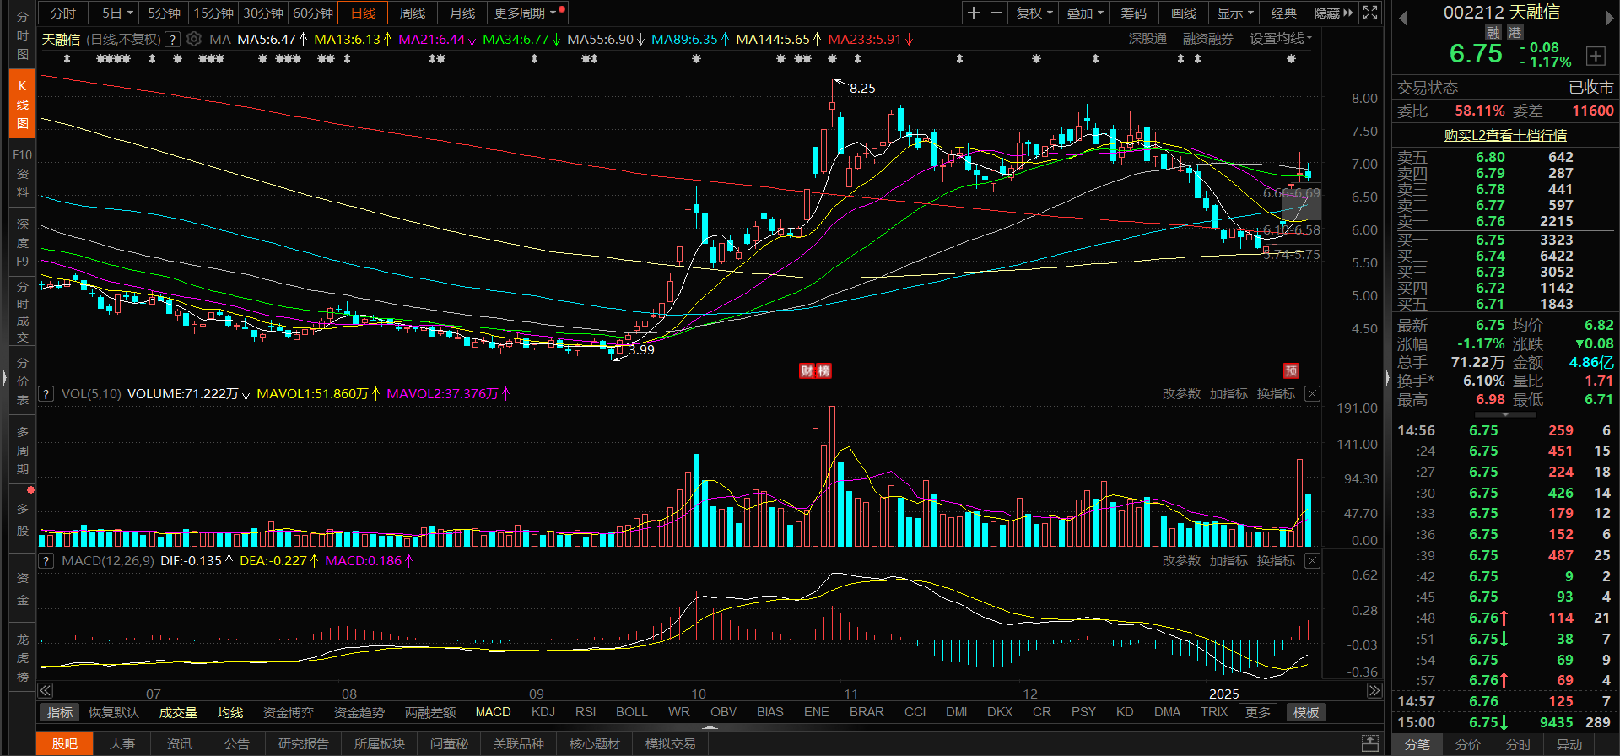Viewport: 1620px width, 756px height.
Task: Toggle 成交量 volume indicator
Action: tap(178, 713)
